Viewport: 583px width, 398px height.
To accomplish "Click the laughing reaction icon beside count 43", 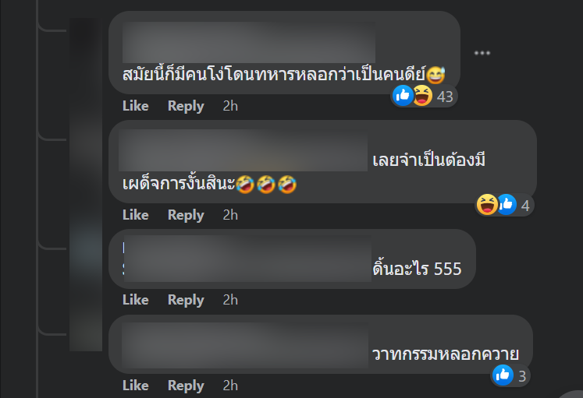I will tap(423, 96).
